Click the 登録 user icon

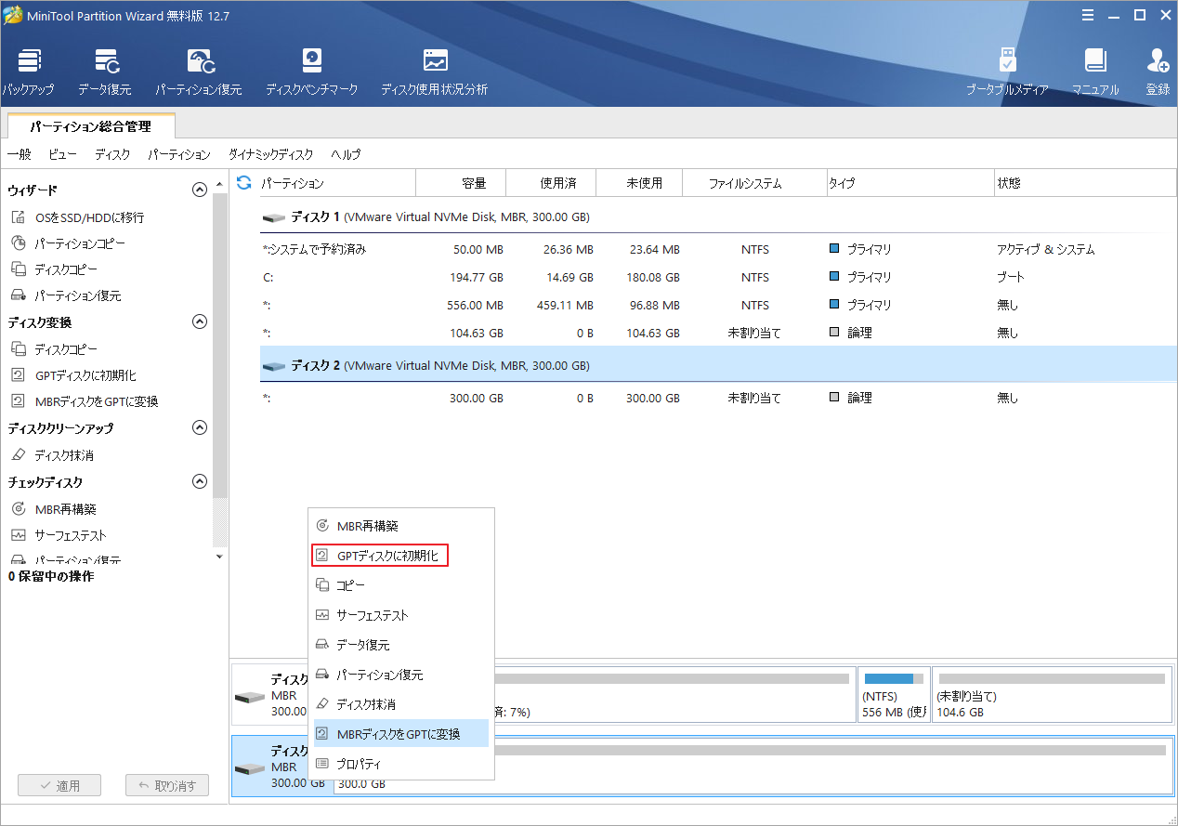pos(1158,72)
